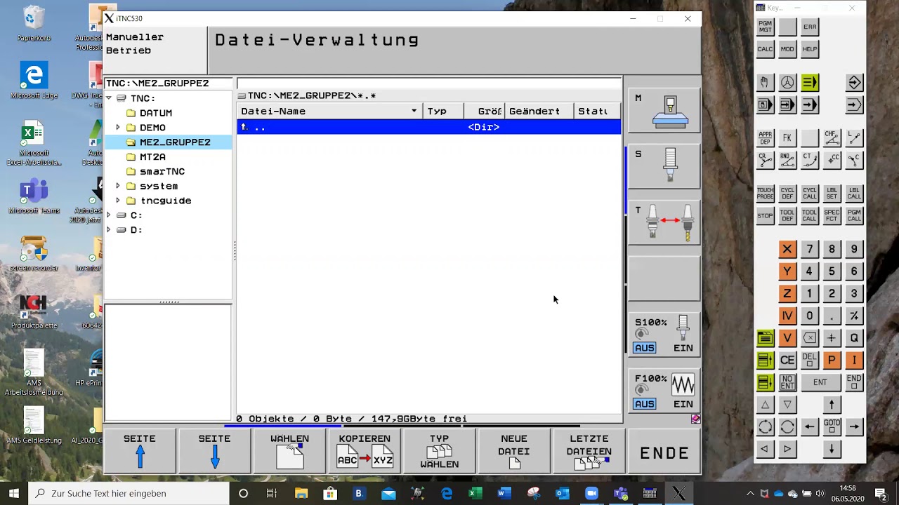Toggle the incremental I key
899x505 pixels.
(854, 360)
